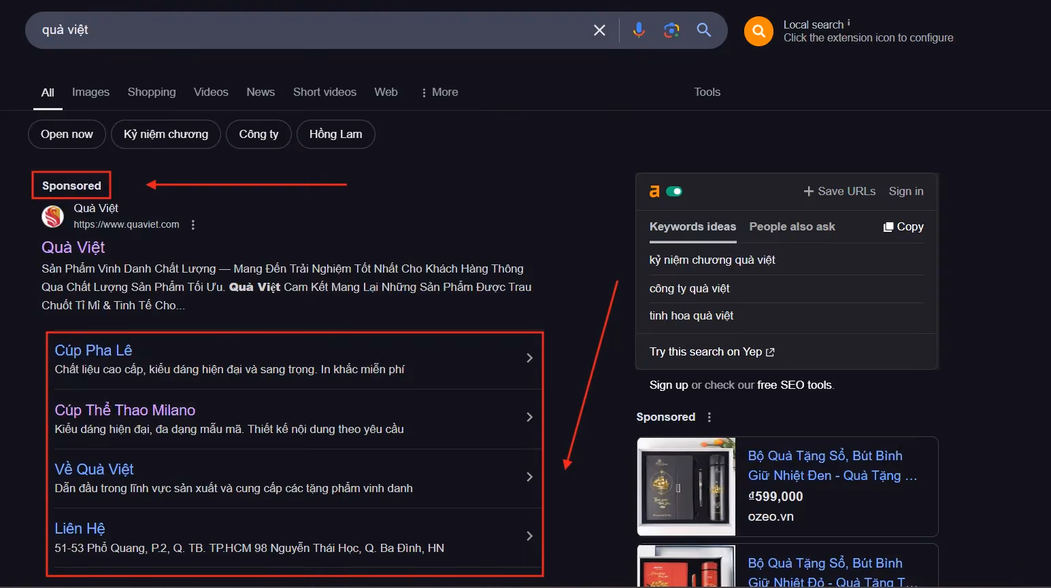The width and height of the screenshot is (1051, 588).
Task: Apply the Open now filter chip
Action: tap(67, 135)
